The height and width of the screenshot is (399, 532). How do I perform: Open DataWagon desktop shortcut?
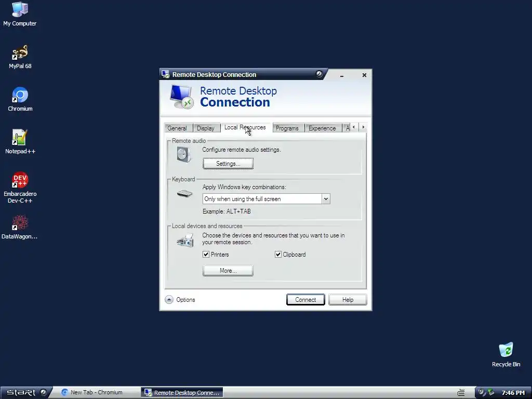pyautogui.click(x=20, y=227)
